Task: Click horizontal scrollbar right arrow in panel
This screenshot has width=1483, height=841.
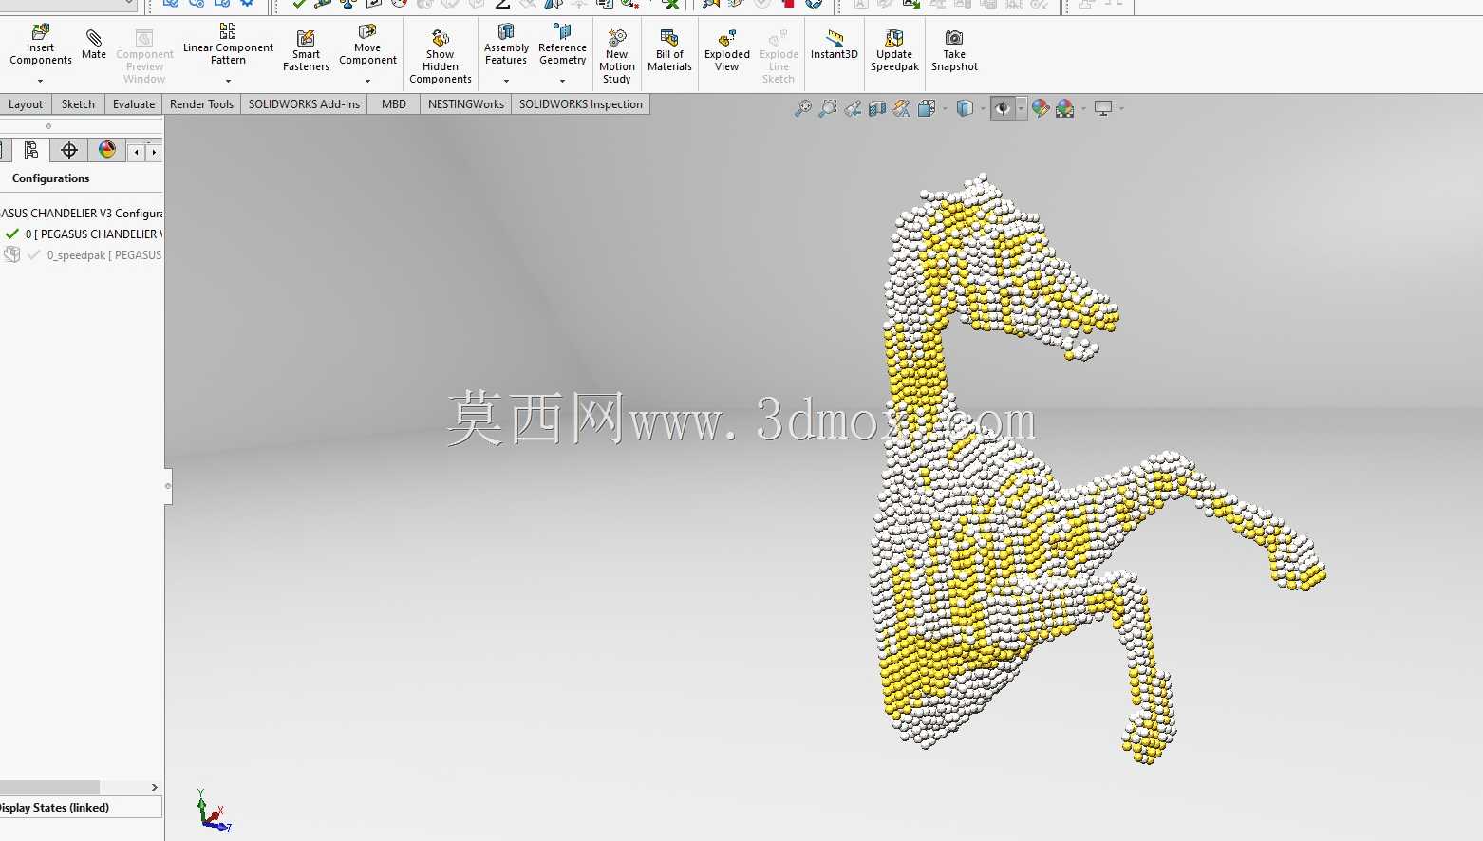Action: 155,788
